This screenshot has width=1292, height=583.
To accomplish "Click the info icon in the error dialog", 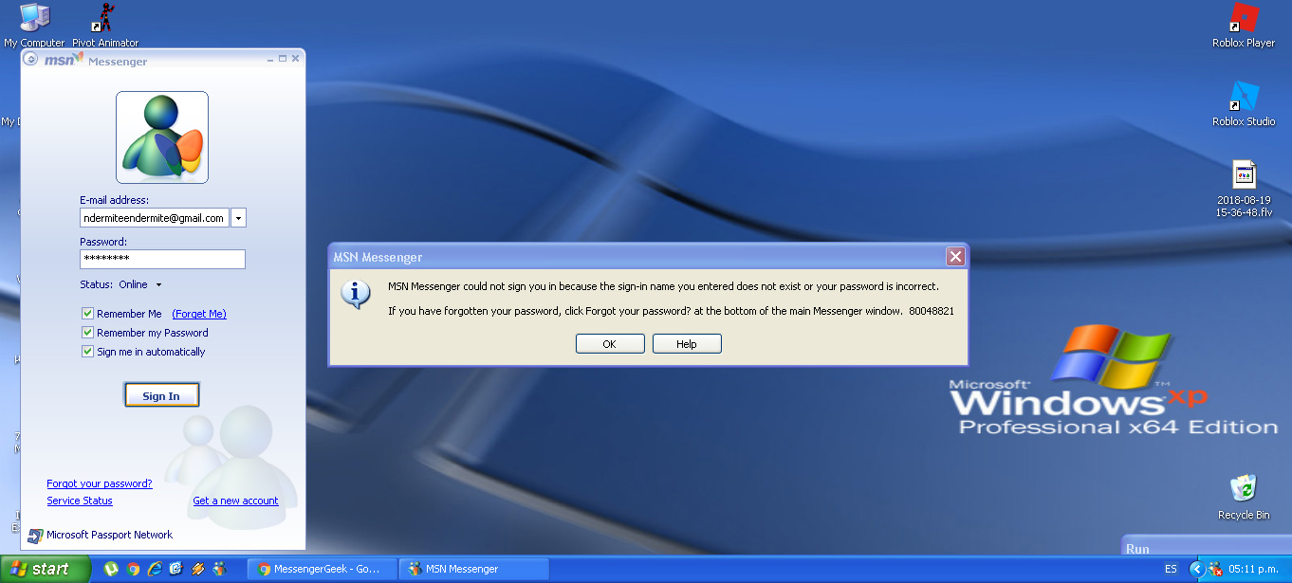I will [x=355, y=294].
